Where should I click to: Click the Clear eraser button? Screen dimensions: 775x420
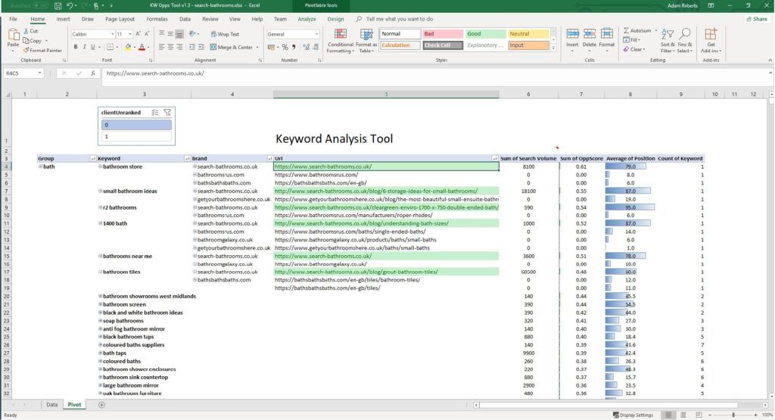click(x=633, y=49)
